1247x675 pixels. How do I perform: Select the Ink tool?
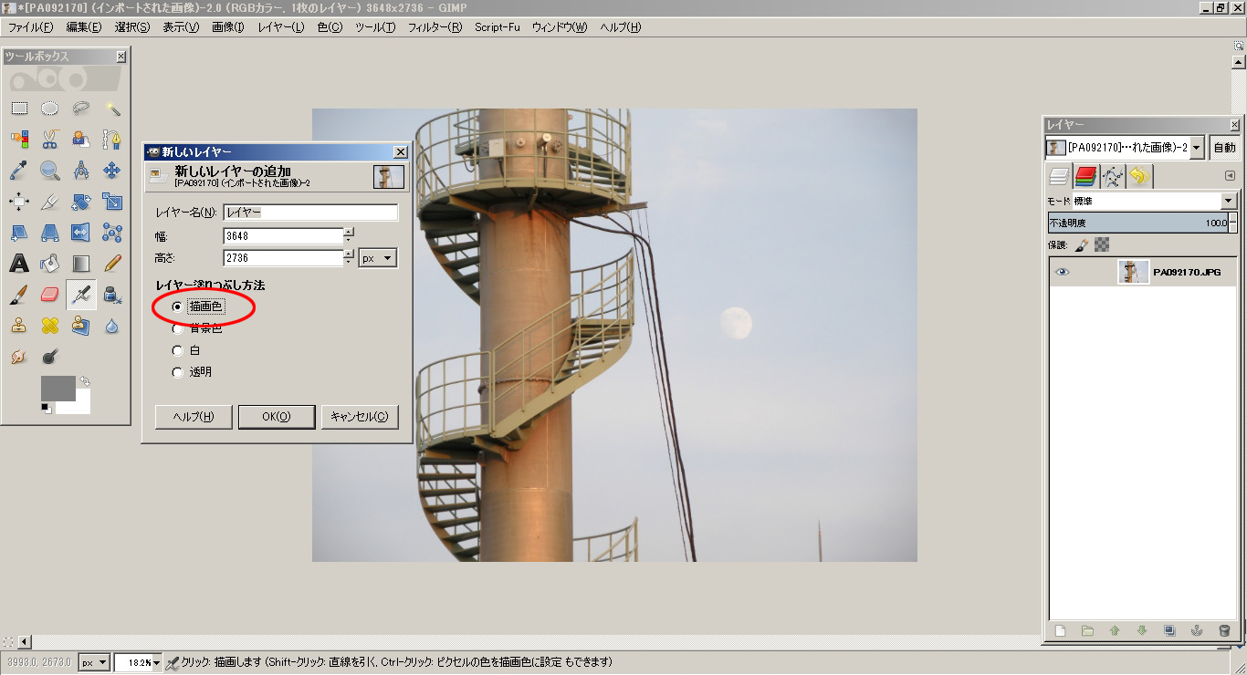point(112,295)
